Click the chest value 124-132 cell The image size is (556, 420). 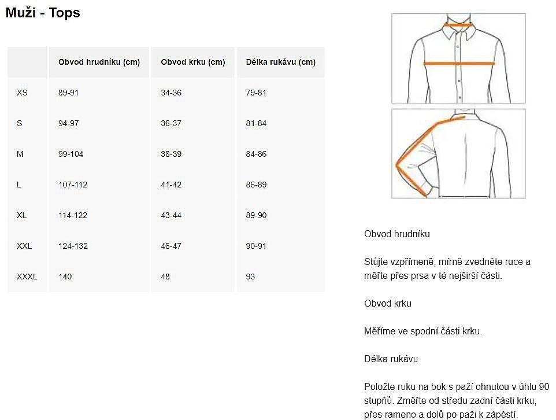point(73,246)
